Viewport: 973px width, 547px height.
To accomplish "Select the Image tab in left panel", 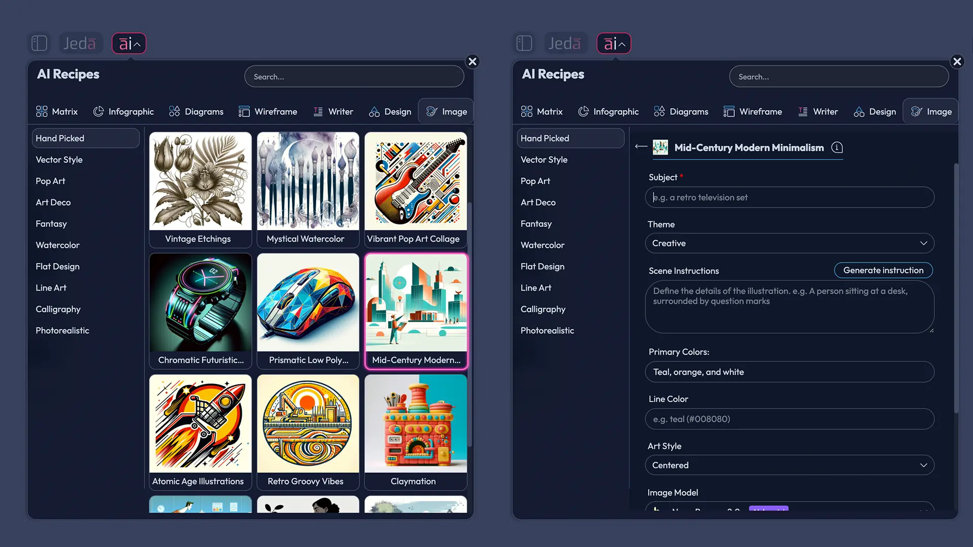I will click(446, 111).
